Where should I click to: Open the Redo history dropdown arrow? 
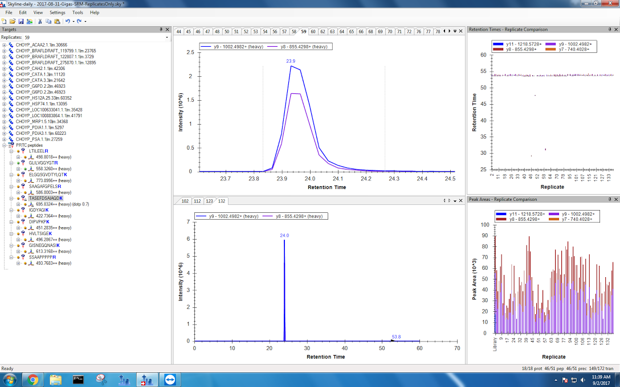point(85,21)
